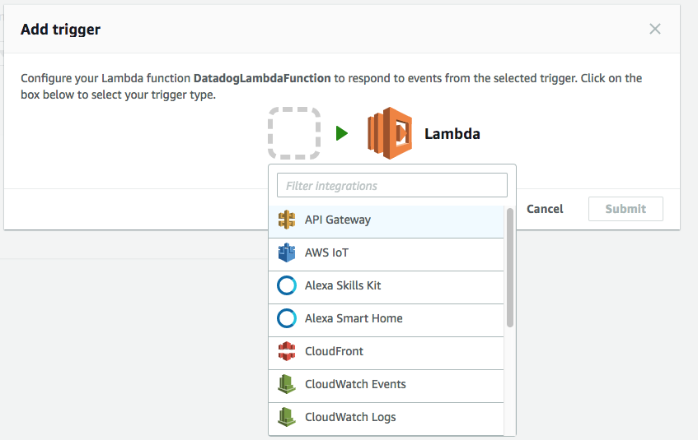Click the Alexa Skills Kit ring icon

click(287, 285)
